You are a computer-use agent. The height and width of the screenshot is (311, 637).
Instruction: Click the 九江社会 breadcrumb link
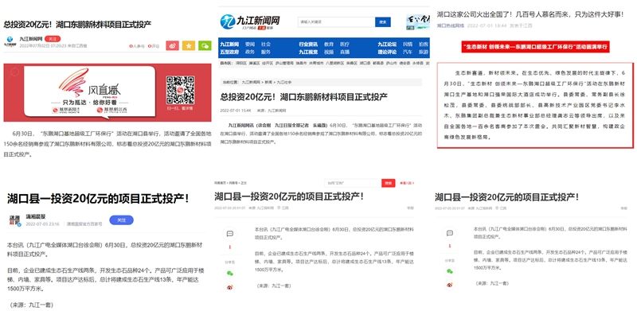(x=284, y=82)
